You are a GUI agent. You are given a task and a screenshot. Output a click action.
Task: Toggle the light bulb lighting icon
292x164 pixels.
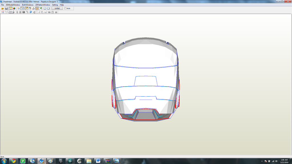coord(11,8)
